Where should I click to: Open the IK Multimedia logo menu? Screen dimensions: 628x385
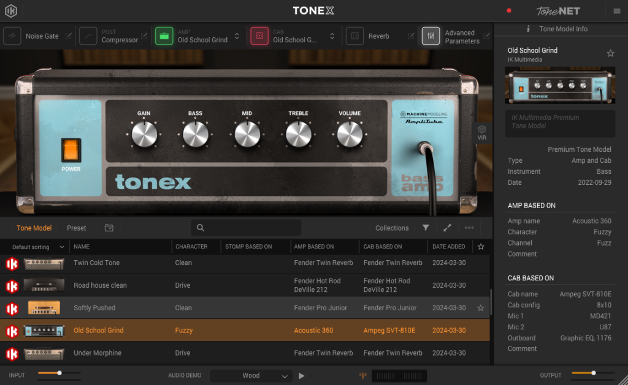(x=11, y=11)
